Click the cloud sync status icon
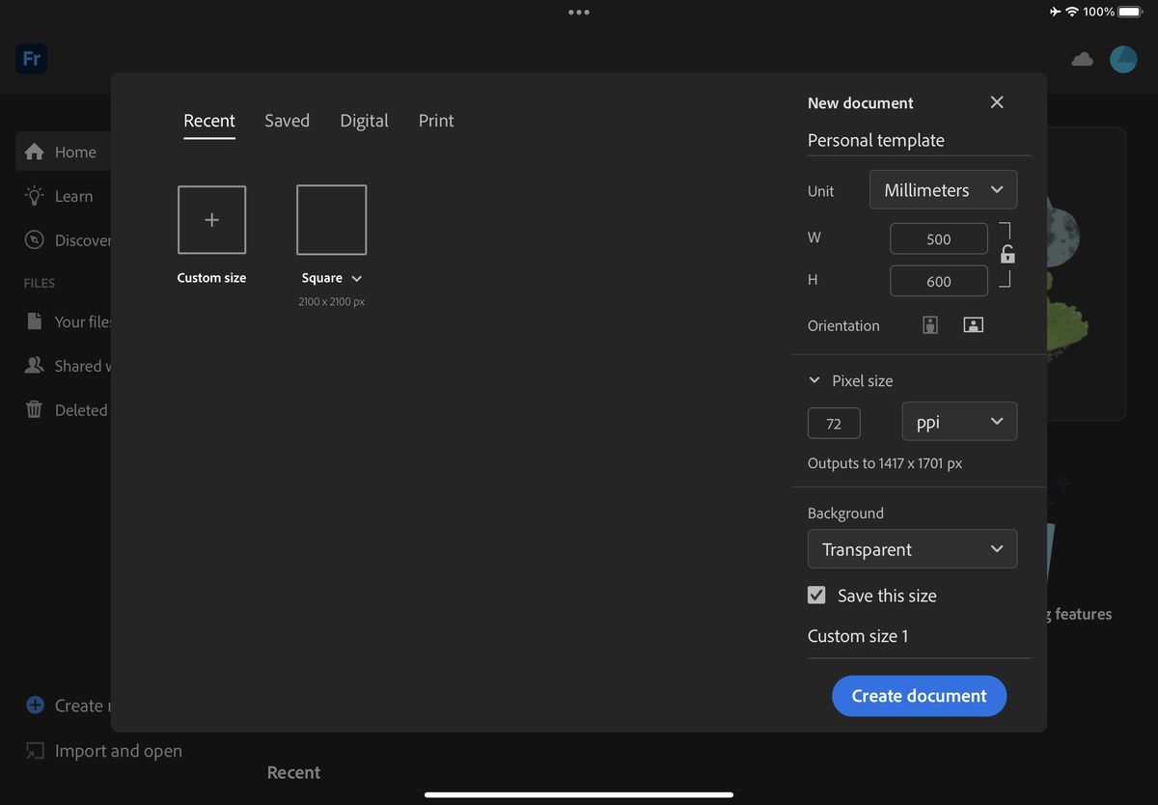Image resolution: width=1158 pixels, height=805 pixels. coord(1082,59)
